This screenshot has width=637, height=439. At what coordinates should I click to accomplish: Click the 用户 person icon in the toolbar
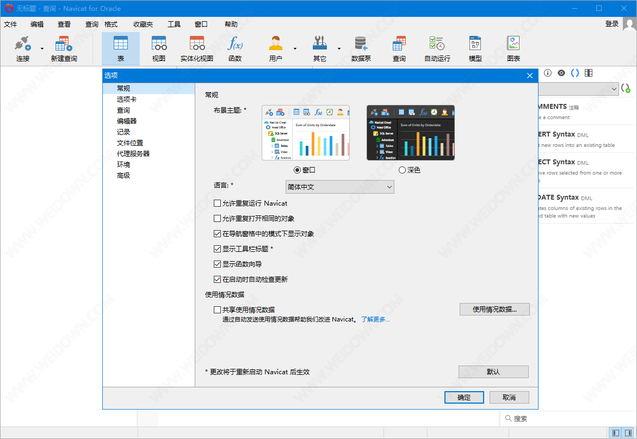pyautogui.click(x=275, y=43)
